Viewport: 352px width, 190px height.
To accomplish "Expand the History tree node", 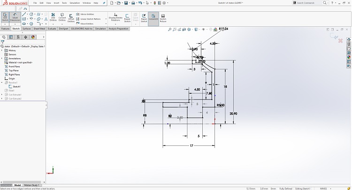I will pyautogui.click(x=2, y=51).
